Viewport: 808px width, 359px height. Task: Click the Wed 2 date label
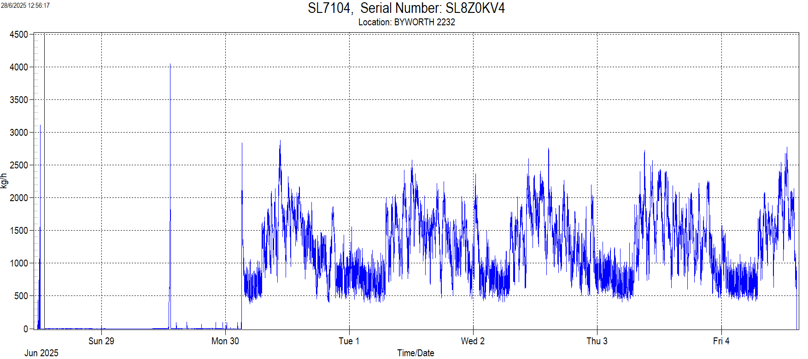click(x=473, y=341)
